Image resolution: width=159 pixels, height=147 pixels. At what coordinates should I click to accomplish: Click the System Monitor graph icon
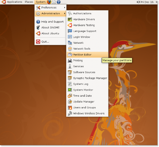(x=70, y=90)
